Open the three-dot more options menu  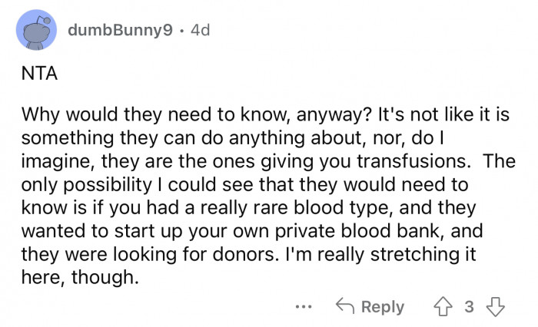tap(304, 306)
